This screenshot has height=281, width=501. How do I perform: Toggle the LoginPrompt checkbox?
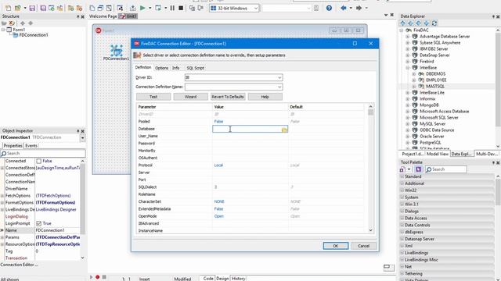coord(38,224)
